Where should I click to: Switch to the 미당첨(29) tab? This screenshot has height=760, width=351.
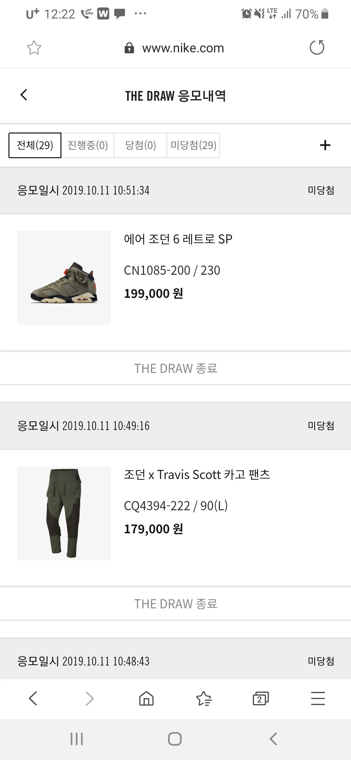193,145
